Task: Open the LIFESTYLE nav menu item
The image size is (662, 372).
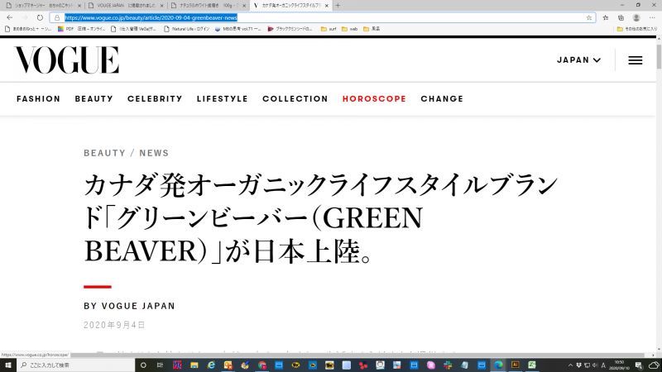Action: pyautogui.click(x=223, y=98)
